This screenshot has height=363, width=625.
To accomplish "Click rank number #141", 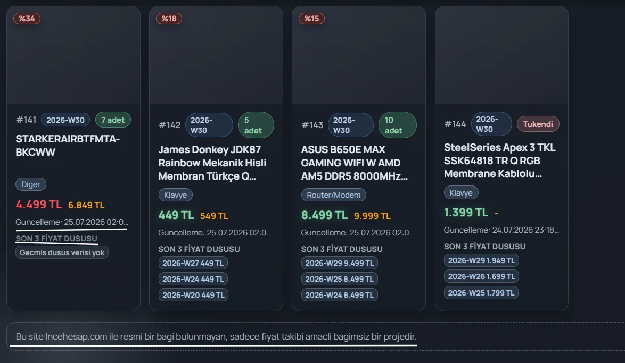I will point(26,120).
